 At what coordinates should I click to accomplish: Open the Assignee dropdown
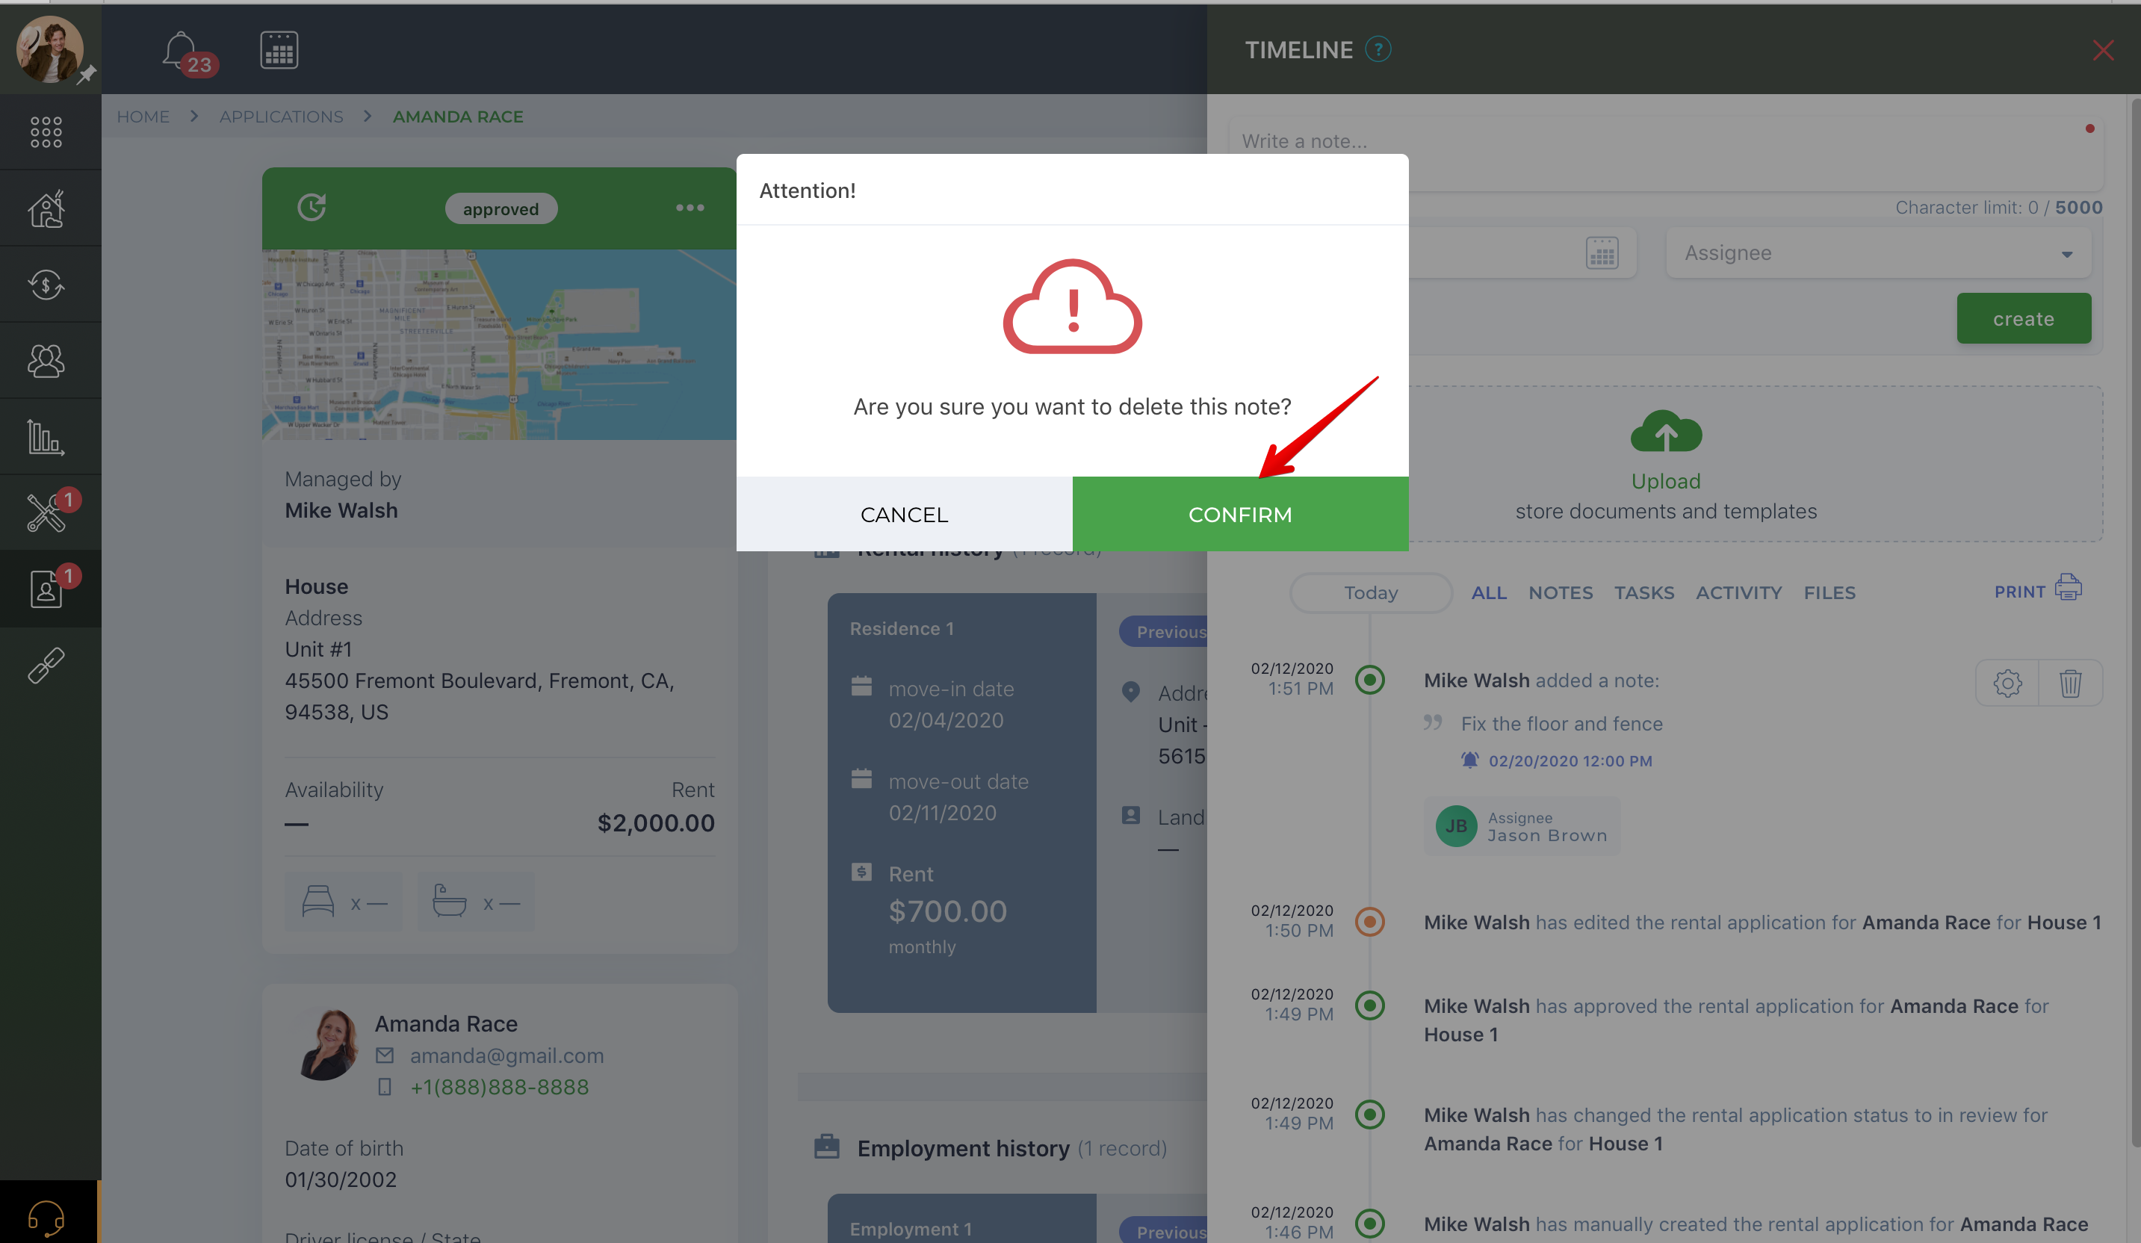point(1877,253)
